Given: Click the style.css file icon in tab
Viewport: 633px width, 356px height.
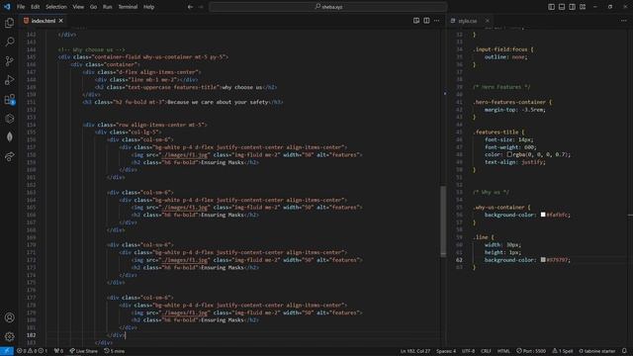Looking at the screenshot, I should (x=453, y=21).
